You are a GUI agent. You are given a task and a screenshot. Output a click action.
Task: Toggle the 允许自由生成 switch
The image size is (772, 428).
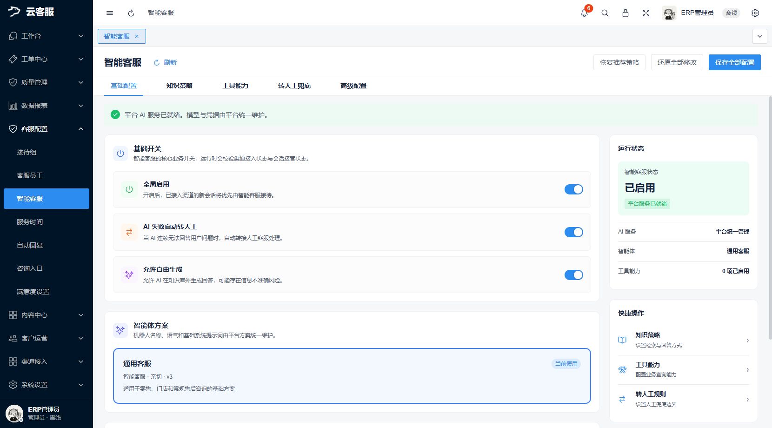coord(574,275)
